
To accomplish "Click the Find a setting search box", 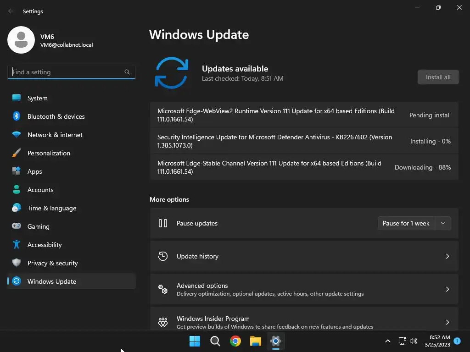I will tap(71, 72).
